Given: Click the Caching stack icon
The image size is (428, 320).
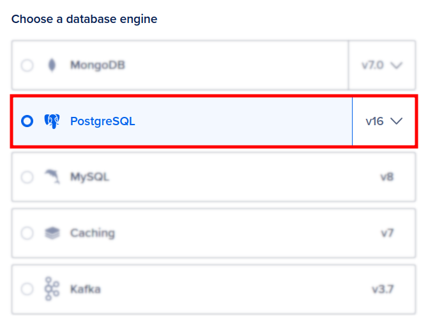Looking at the screenshot, I should point(52,233).
